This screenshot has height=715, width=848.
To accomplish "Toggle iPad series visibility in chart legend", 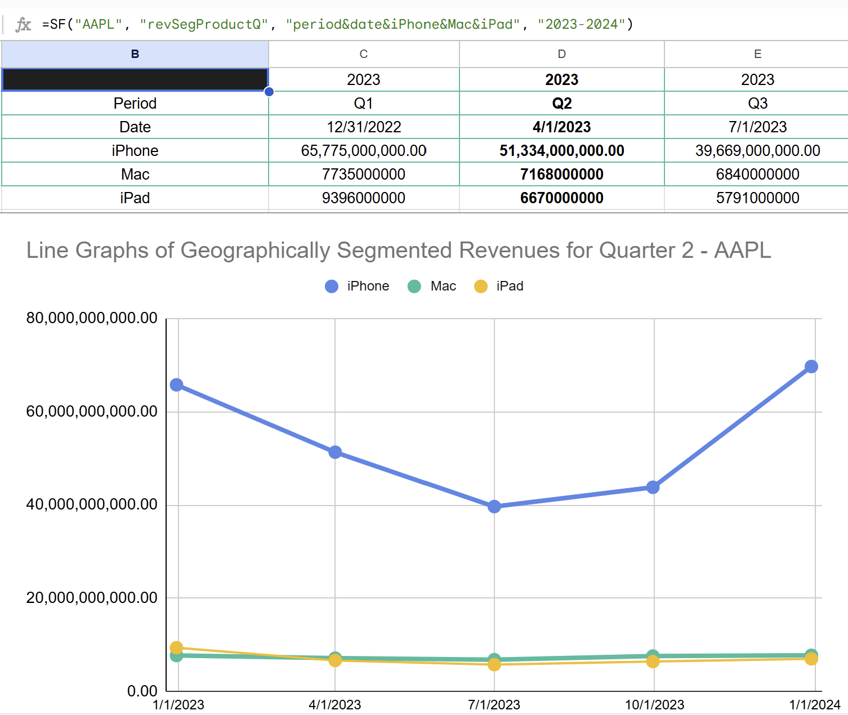I will [x=510, y=286].
